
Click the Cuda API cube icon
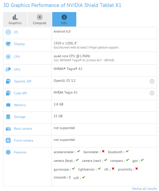coord(8,93)
